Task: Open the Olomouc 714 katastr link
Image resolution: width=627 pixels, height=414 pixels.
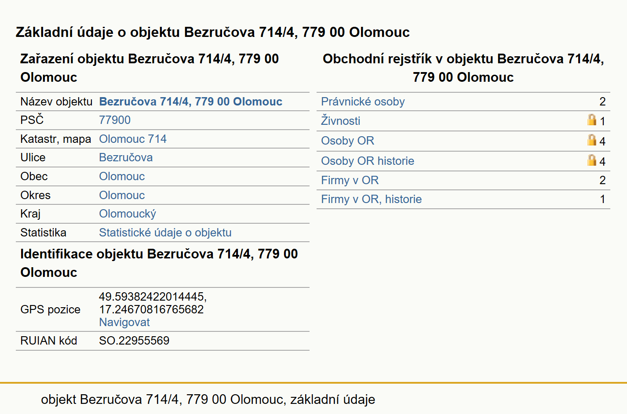Action: (x=133, y=139)
